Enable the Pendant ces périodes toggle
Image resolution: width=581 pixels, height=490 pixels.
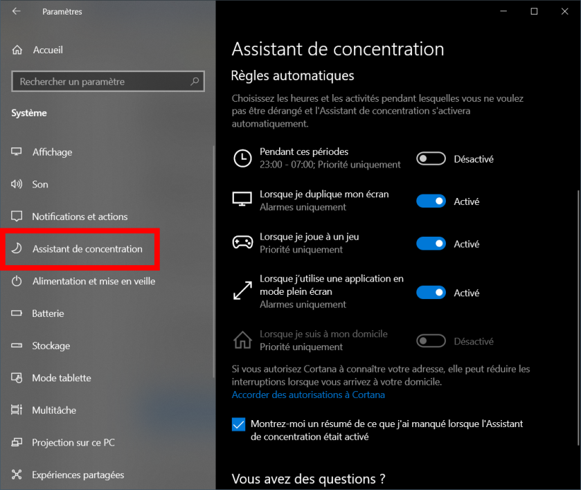tap(431, 159)
